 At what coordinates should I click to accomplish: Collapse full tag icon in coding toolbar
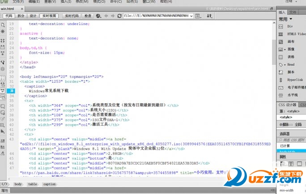pyautogui.click(x=3, y=41)
